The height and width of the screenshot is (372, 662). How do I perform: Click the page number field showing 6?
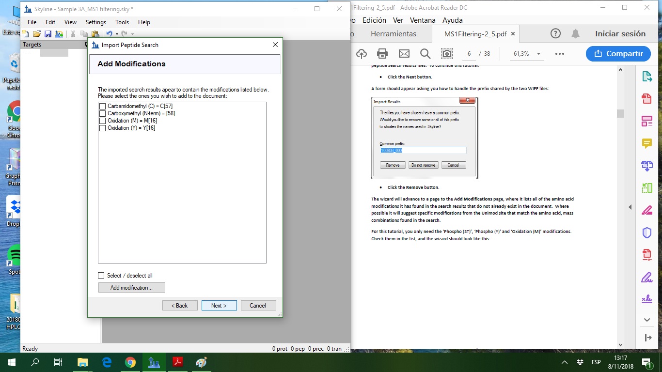coord(469,54)
